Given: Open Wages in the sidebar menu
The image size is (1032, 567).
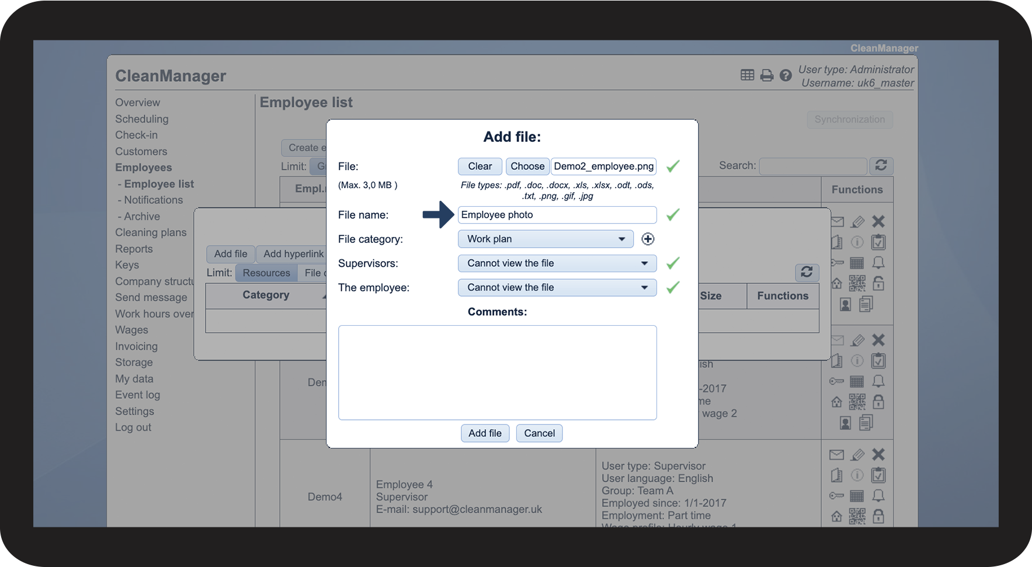Looking at the screenshot, I should [131, 330].
